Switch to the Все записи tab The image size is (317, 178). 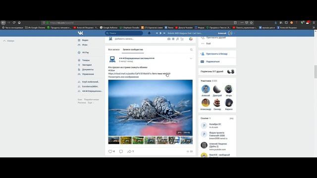[114, 49]
